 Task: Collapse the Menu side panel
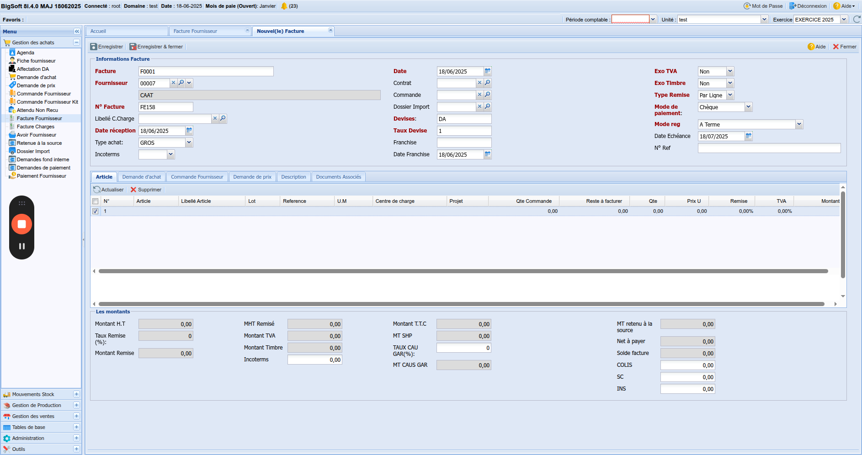77,32
